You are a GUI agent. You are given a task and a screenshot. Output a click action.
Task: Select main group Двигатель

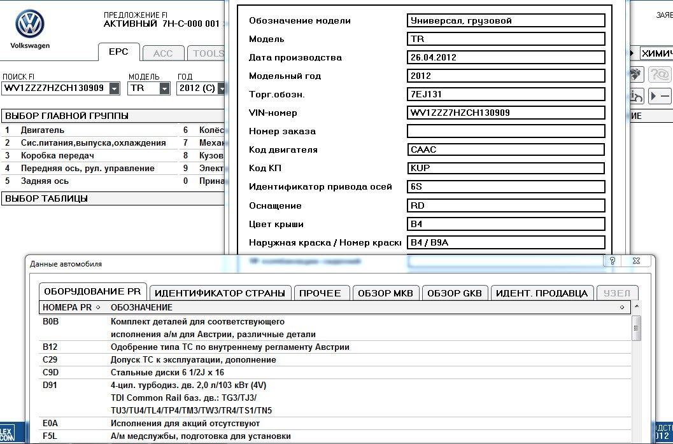tap(43, 130)
